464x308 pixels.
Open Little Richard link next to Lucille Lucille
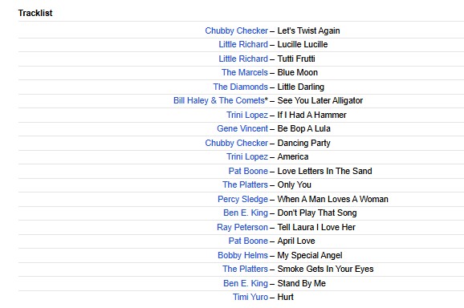coord(243,44)
